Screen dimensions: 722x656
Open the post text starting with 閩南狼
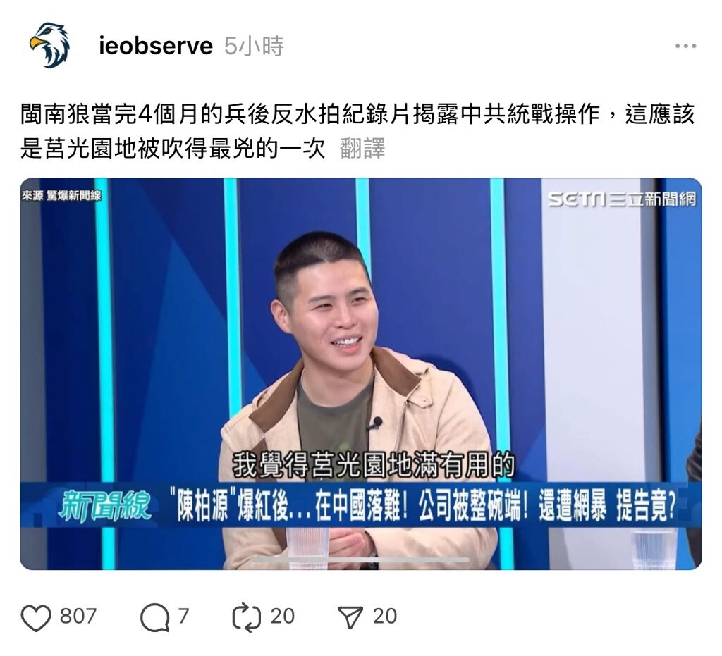357,132
